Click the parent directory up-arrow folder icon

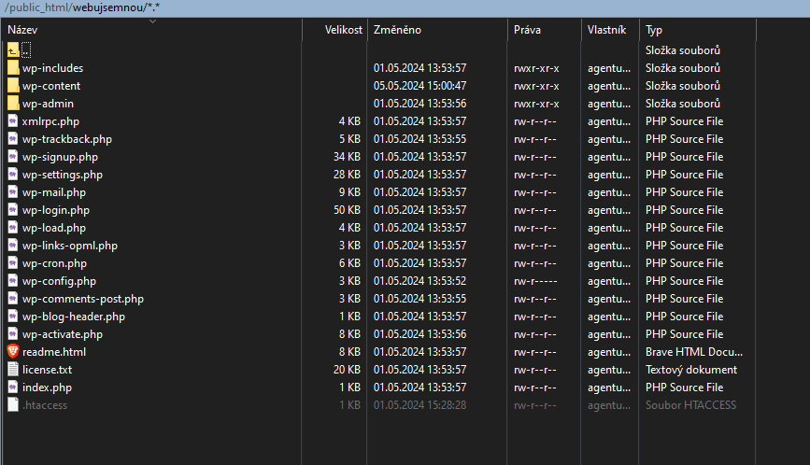pos(13,50)
